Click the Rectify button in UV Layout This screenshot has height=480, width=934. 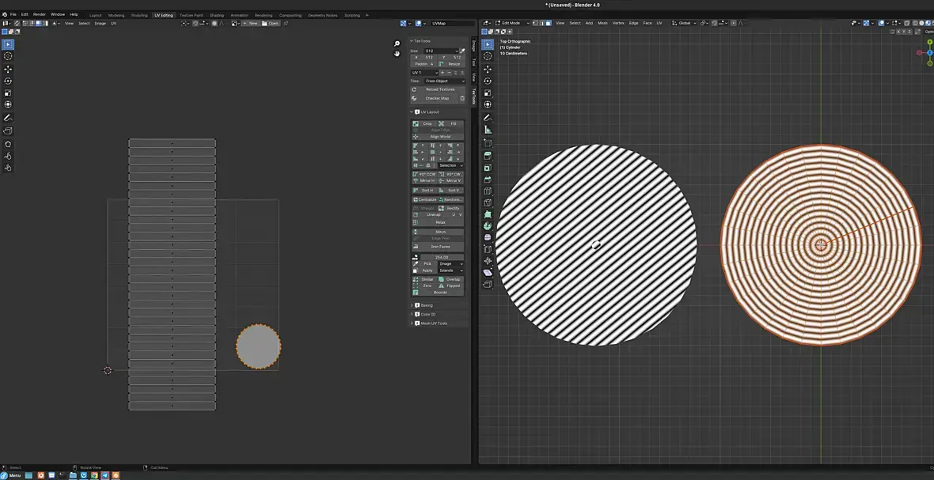451,208
